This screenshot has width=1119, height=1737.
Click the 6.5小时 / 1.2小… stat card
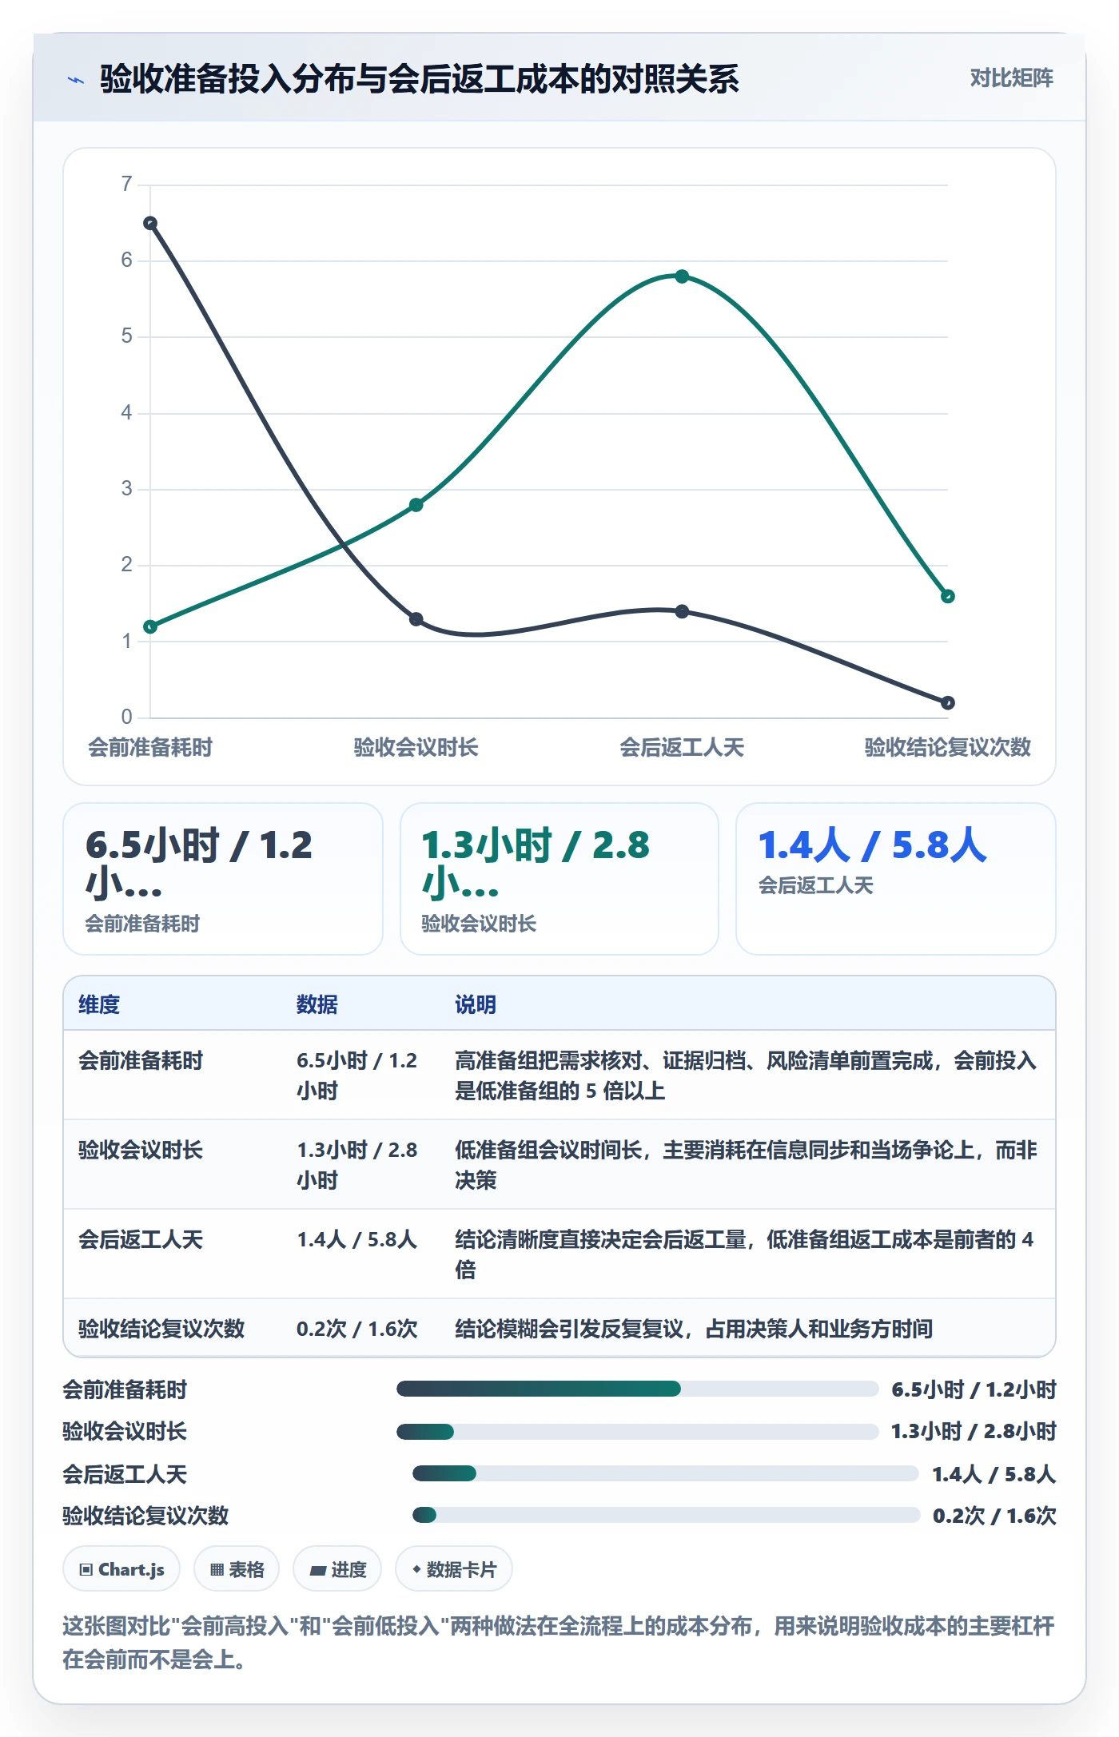pyautogui.click(x=223, y=879)
